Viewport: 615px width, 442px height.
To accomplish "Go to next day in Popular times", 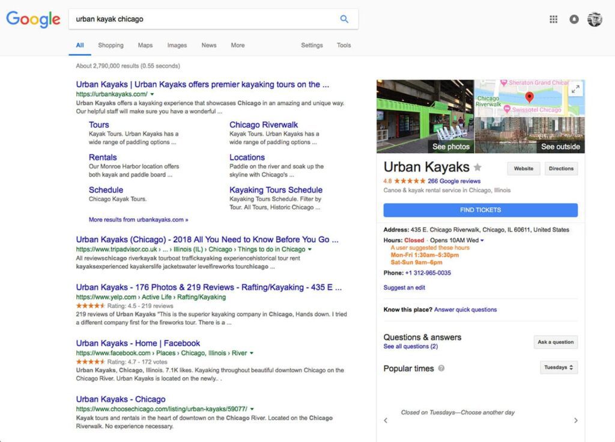I will pyautogui.click(x=575, y=420).
